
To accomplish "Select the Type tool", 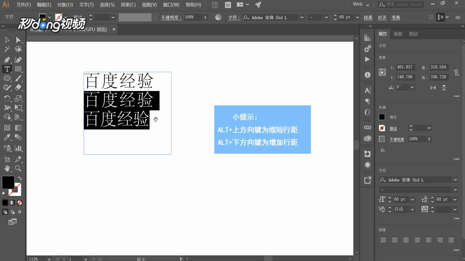I will coord(7,69).
